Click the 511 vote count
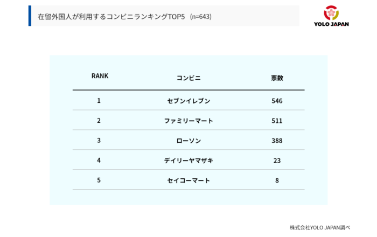The width and height of the screenshot is (377, 237). point(277,121)
